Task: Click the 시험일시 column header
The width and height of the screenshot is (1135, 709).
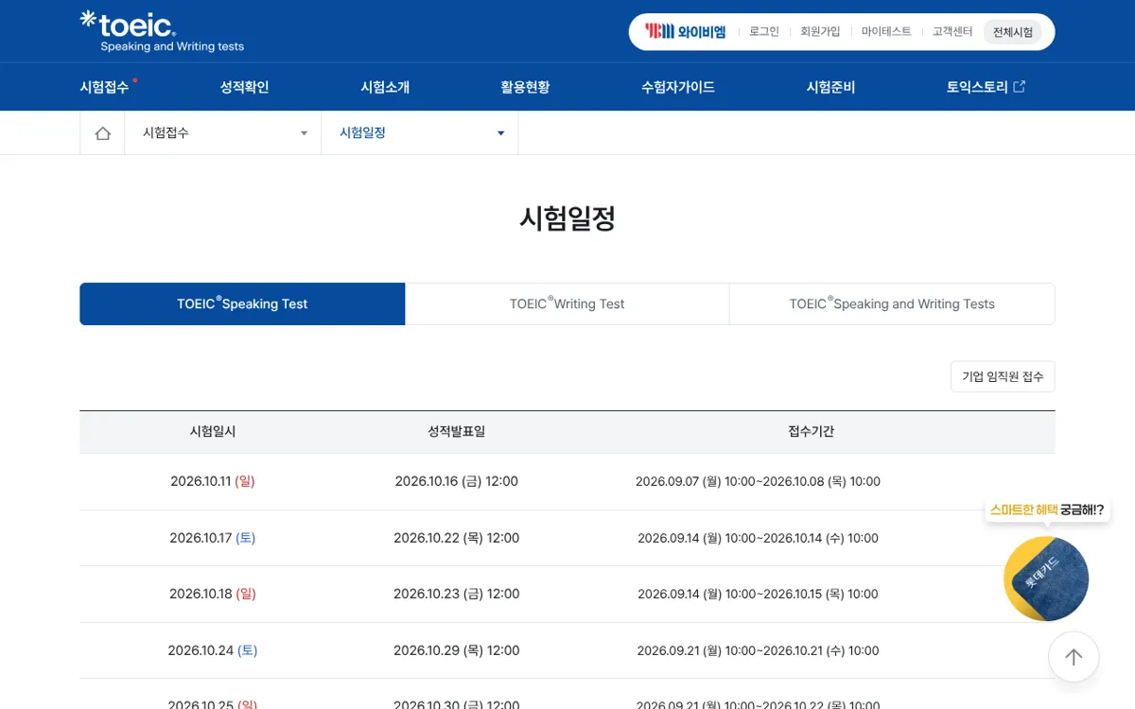Action: click(213, 431)
